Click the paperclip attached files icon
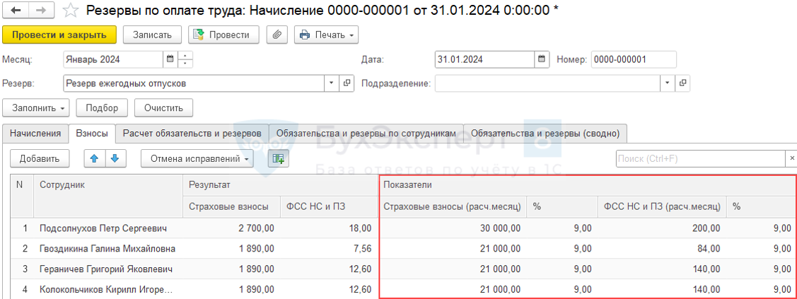 click(277, 35)
